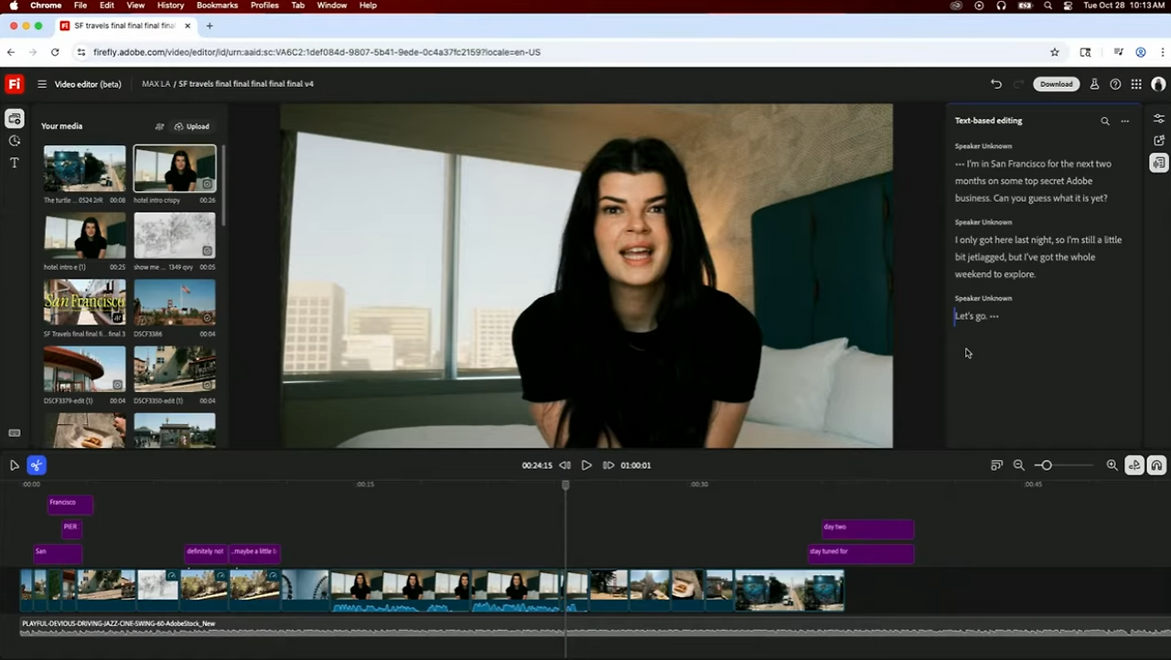Click transcript text 'I only got here last night'

(x=1004, y=240)
